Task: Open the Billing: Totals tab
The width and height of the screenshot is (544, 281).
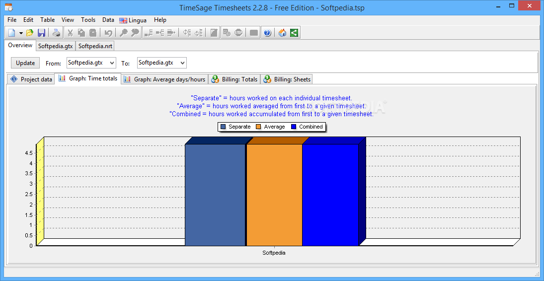Action: (x=234, y=79)
